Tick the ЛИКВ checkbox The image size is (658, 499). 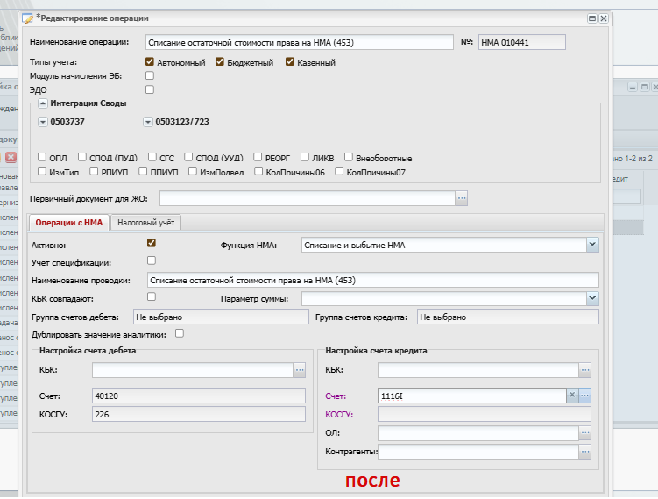[x=305, y=157]
